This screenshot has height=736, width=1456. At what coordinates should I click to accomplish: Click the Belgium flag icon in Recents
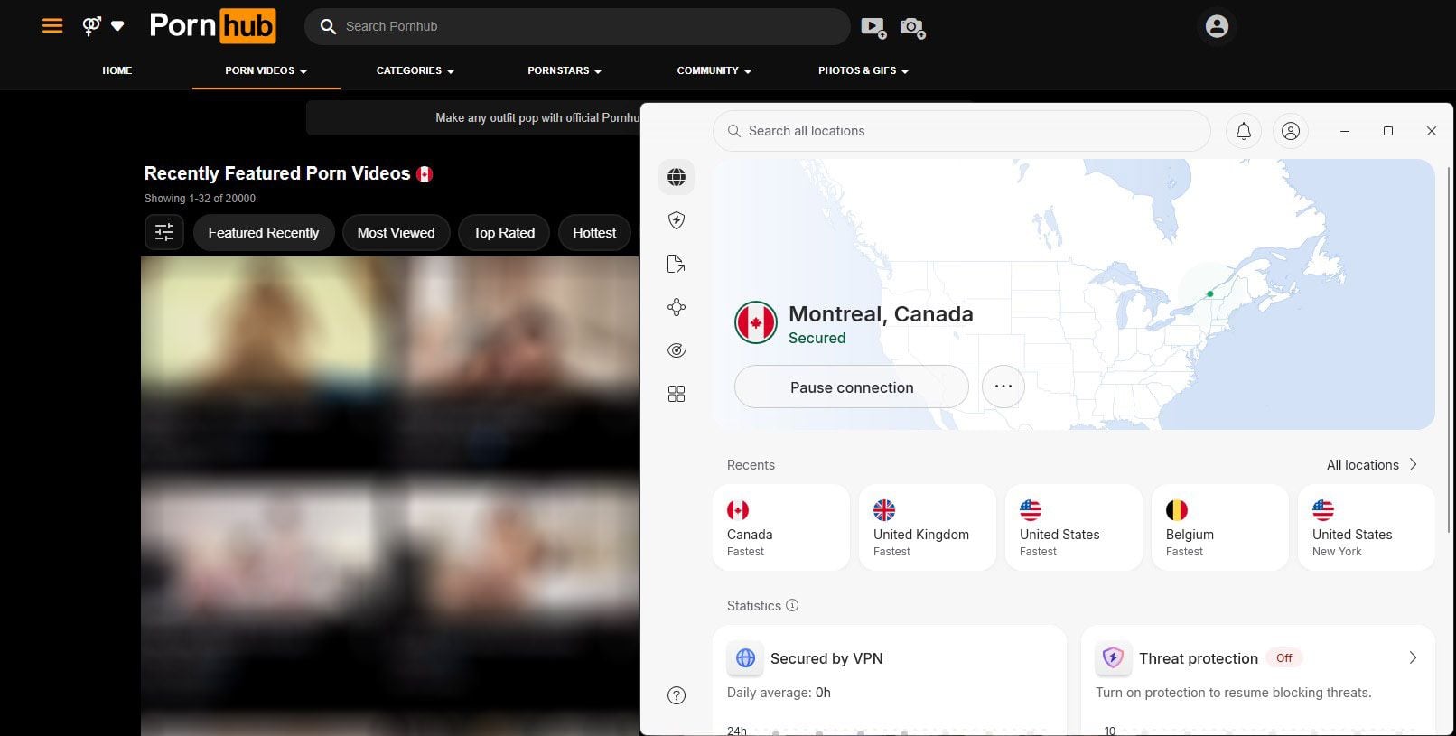(1177, 510)
